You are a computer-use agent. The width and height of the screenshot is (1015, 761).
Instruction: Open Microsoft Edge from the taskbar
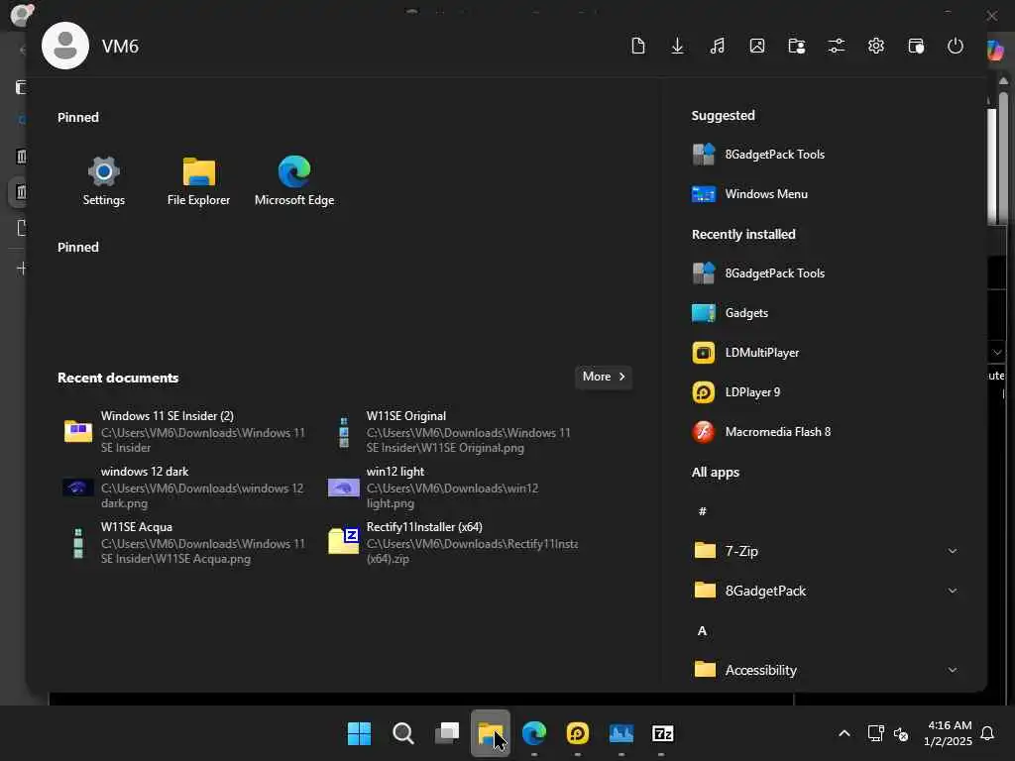[x=534, y=733]
